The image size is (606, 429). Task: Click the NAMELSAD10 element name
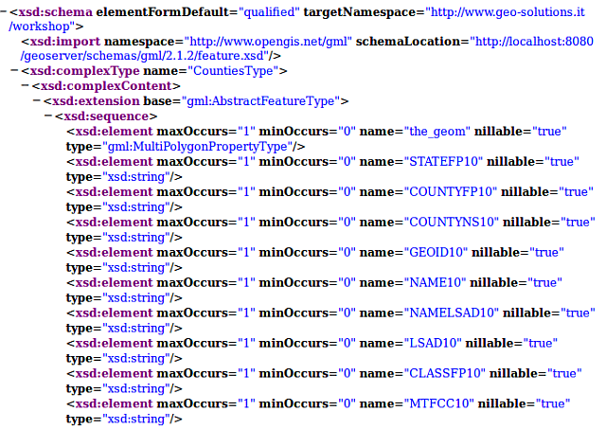click(451, 313)
